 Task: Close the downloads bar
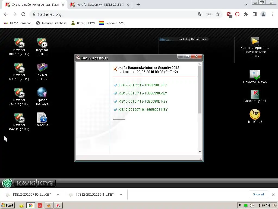click(273, 195)
